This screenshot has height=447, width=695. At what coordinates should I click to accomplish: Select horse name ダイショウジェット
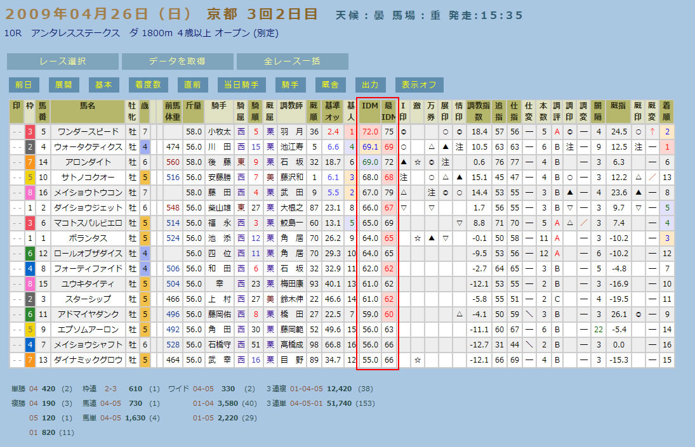click(88, 207)
